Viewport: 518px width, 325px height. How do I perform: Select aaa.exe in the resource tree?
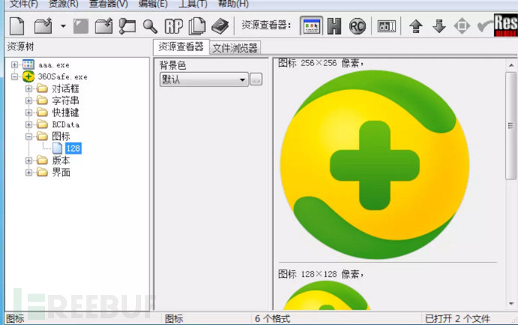[x=54, y=65]
